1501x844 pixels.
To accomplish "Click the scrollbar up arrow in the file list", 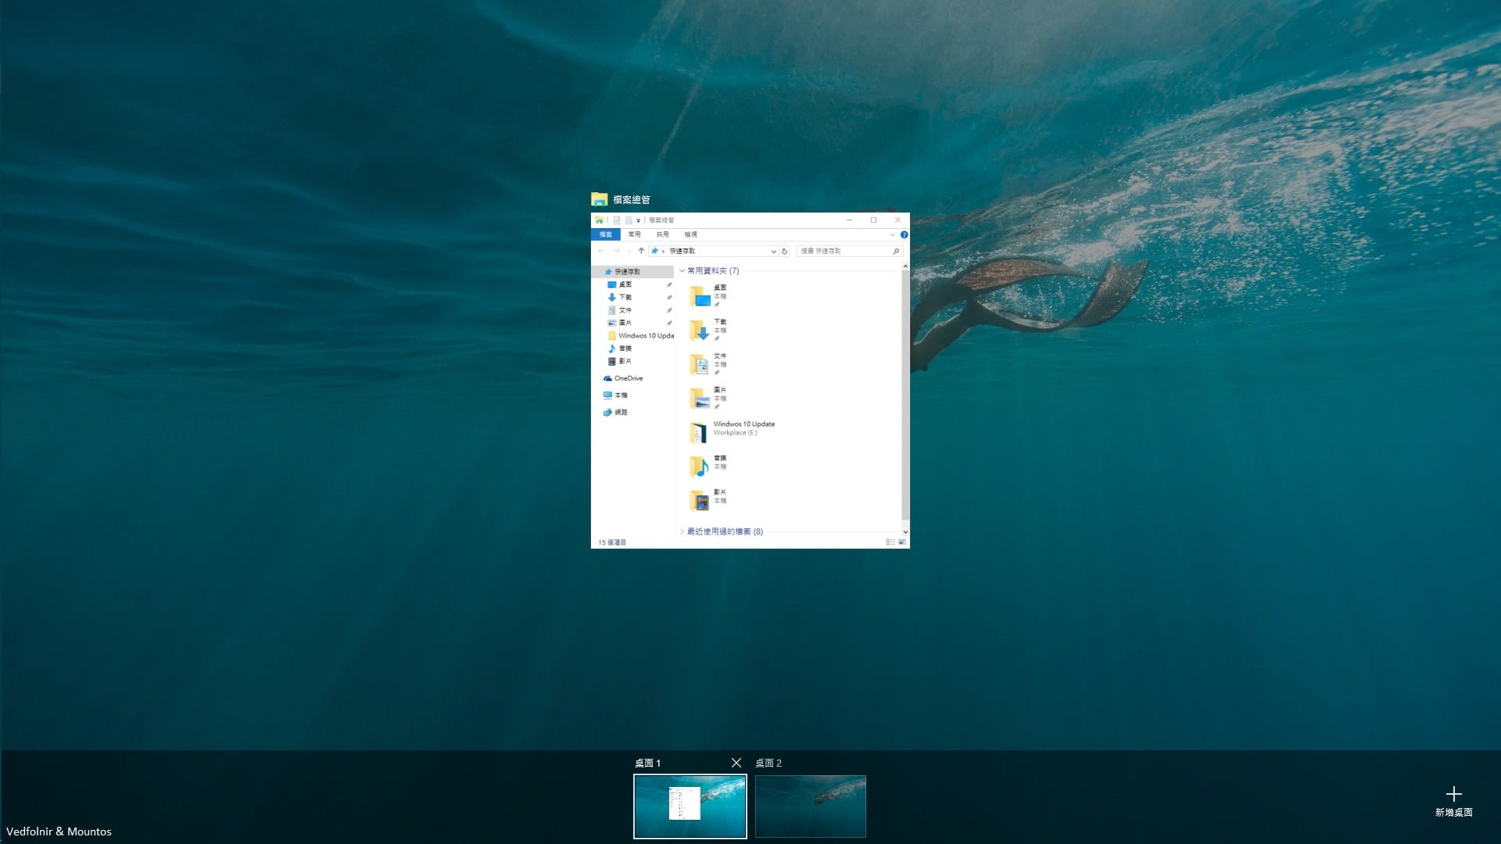I will tap(905, 266).
